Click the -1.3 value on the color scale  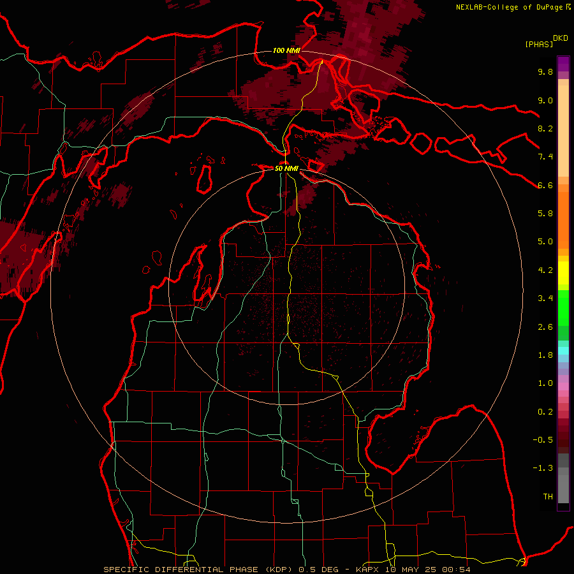pyautogui.click(x=543, y=468)
